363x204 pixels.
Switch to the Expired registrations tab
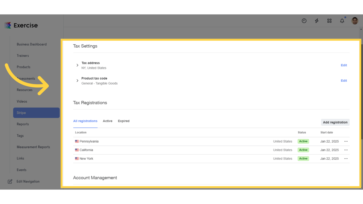coord(124,121)
